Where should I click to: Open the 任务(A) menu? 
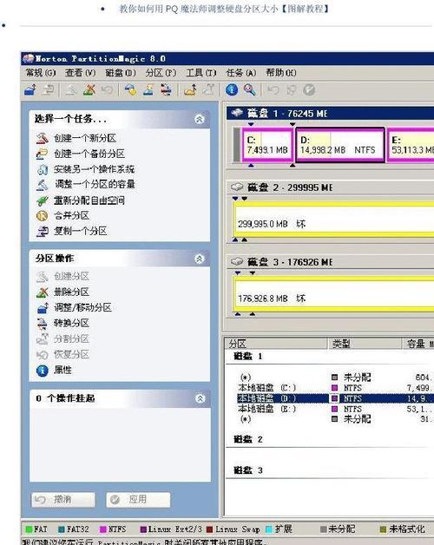pos(241,73)
